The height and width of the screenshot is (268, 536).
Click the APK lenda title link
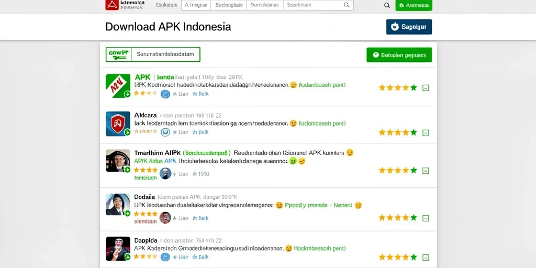[155, 77]
